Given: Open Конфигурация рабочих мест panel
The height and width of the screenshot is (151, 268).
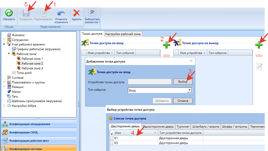Looking at the screenshot, I should coord(39,141).
